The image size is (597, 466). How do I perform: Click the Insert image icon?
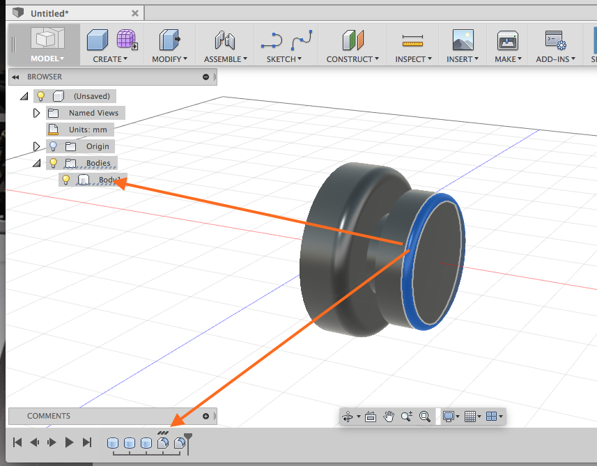[463, 40]
